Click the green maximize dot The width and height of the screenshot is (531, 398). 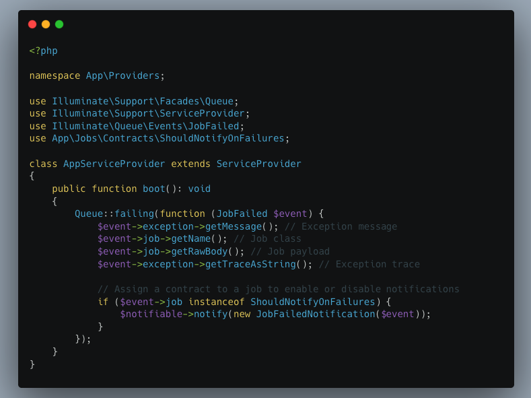[59, 24]
